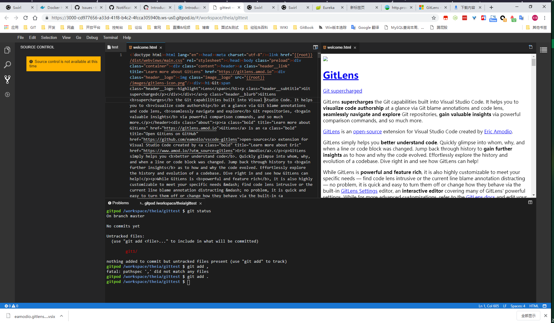Open the source editor from the preview toolbar
Viewport: 554px width, 323px height.
point(531,47)
